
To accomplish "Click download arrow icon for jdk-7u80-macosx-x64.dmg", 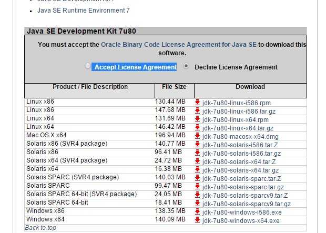I will [197, 136].
